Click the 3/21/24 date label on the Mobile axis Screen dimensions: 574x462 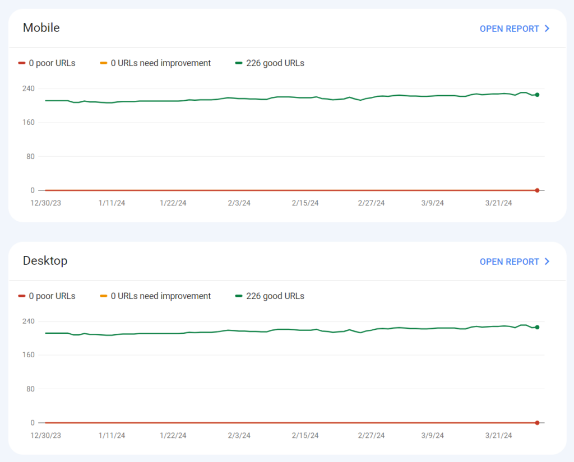[498, 203]
